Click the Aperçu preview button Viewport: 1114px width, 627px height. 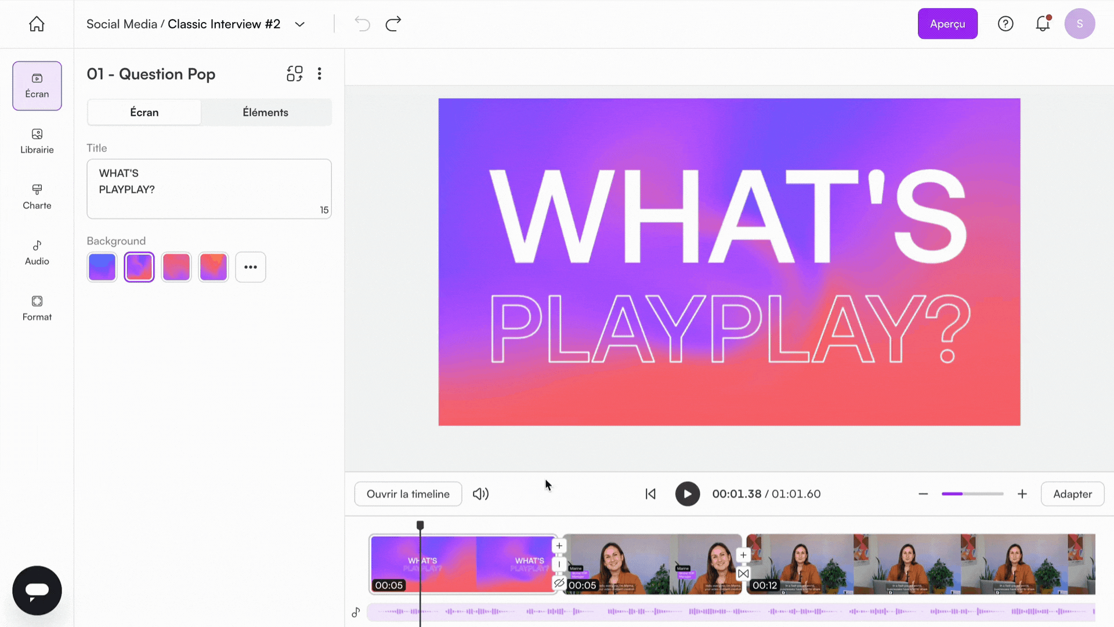pos(947,24)
